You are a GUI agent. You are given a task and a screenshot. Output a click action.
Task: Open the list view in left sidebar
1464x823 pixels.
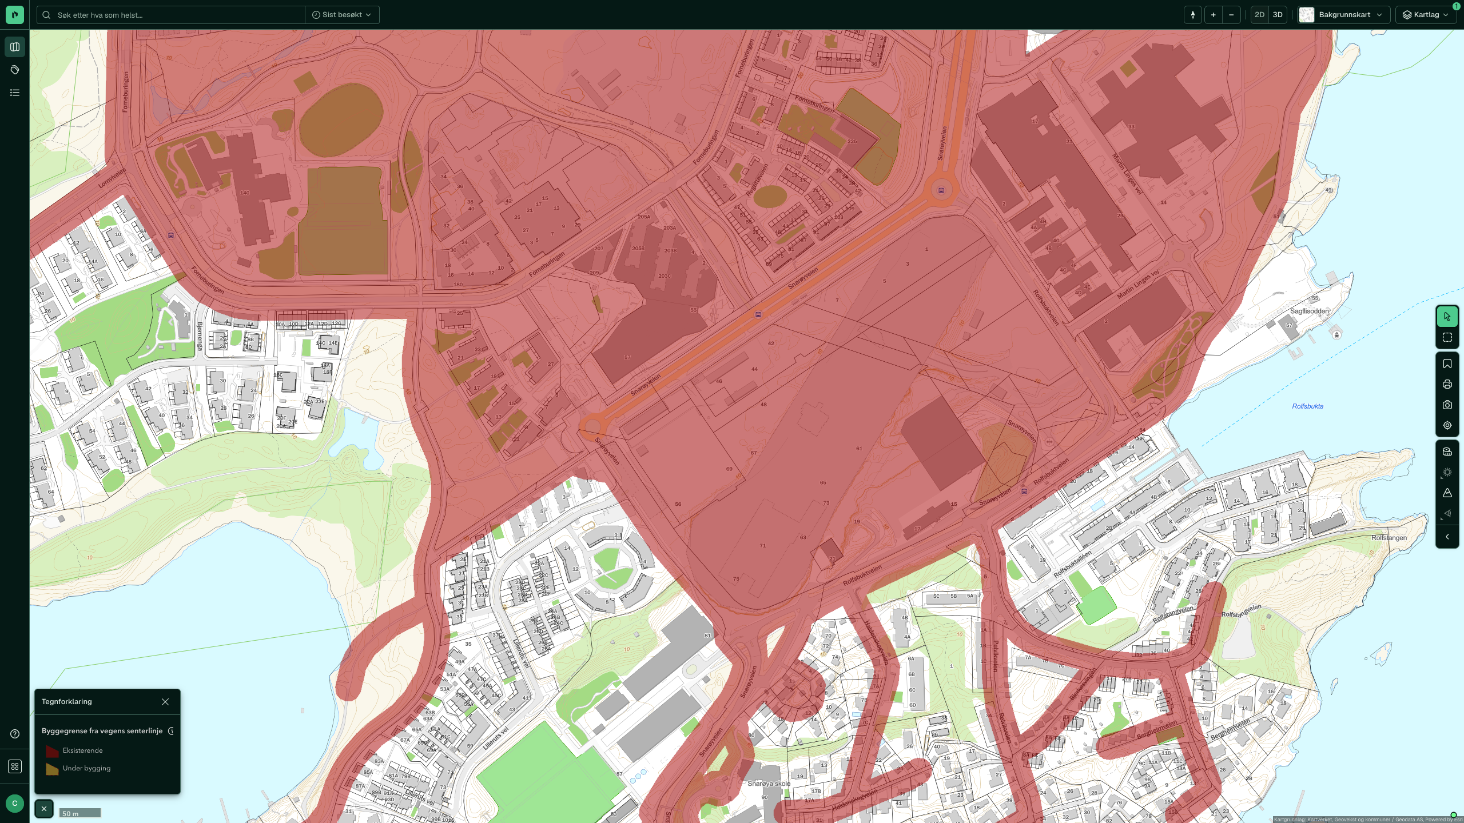point(15,93)
